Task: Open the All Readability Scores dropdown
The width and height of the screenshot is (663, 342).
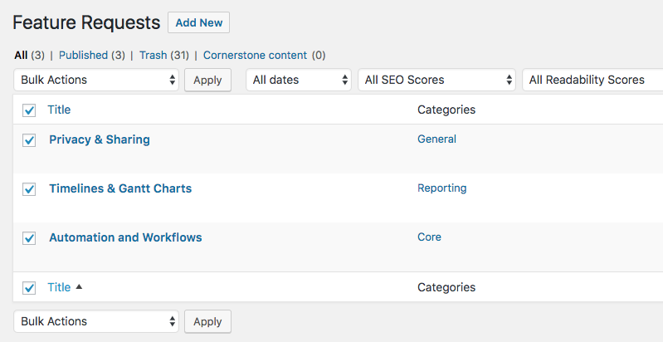Action: tap(592, 80)
